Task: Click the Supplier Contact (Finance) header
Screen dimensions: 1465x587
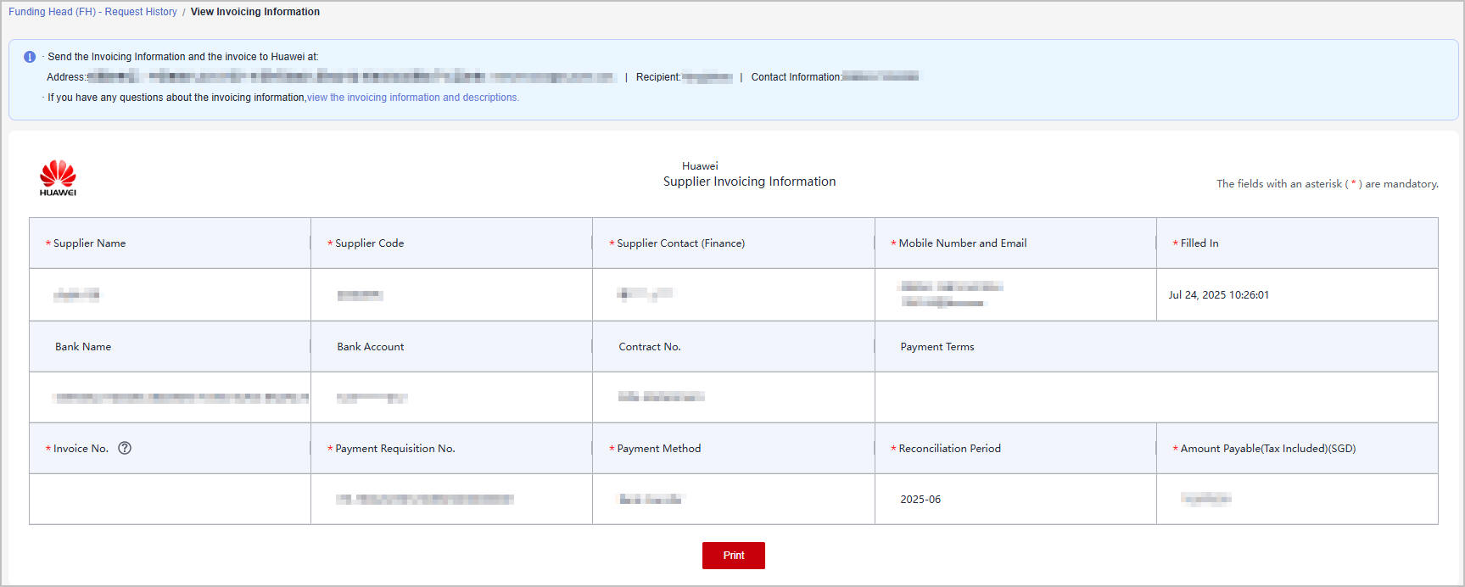Action: click(680, 243)
